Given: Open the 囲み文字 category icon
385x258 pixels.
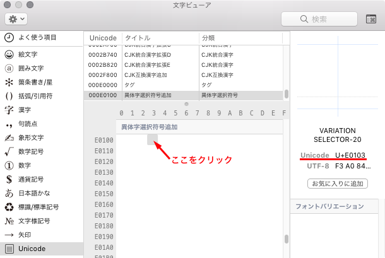Looking at the screenshot, I should [x=9, y=68].
